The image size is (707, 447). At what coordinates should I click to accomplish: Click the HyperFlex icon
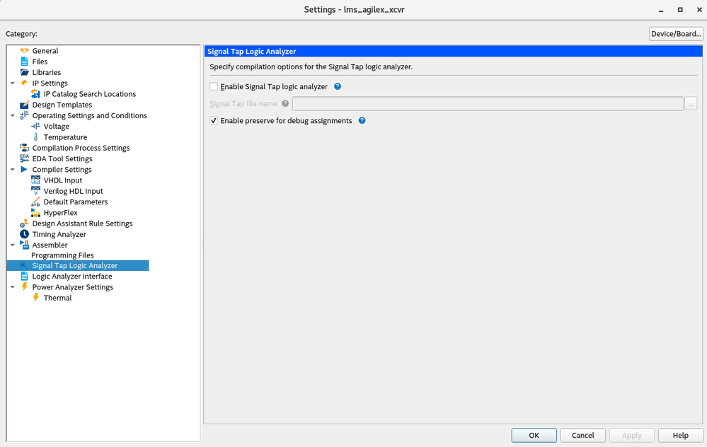(35, 213)
